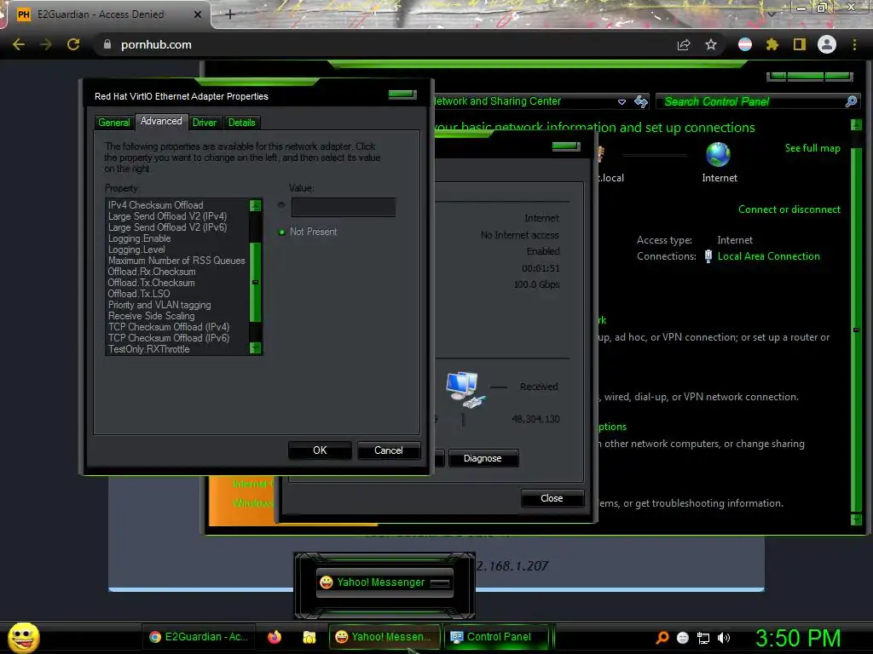Image resolution: width=873 pixels, height=654 pixels.
Task: Select IPv4 Checksum Offload property
Action: [156, 205]
